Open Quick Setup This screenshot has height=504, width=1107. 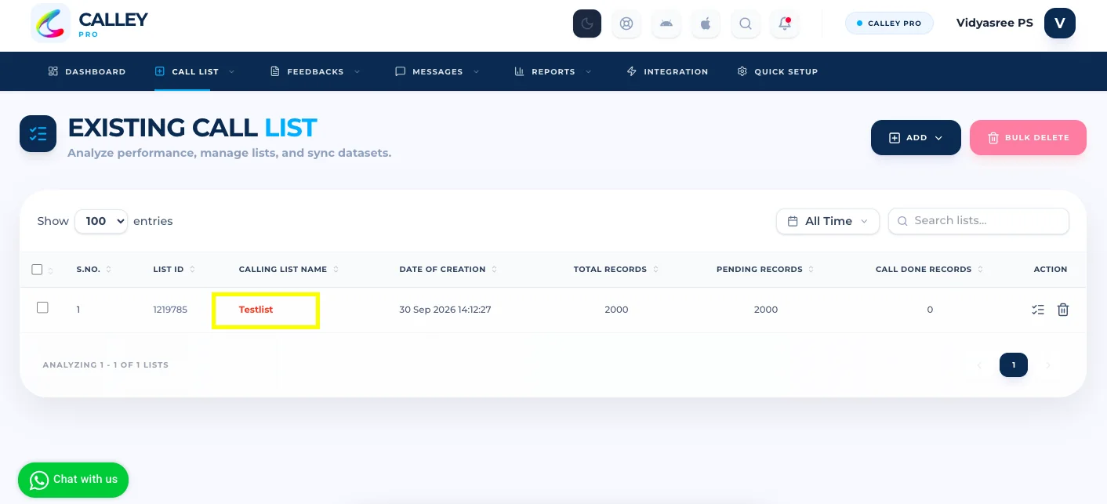click(778, 71)
